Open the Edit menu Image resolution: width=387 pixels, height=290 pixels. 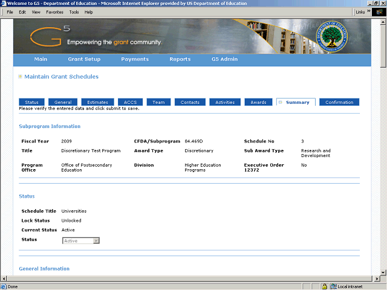22,12
